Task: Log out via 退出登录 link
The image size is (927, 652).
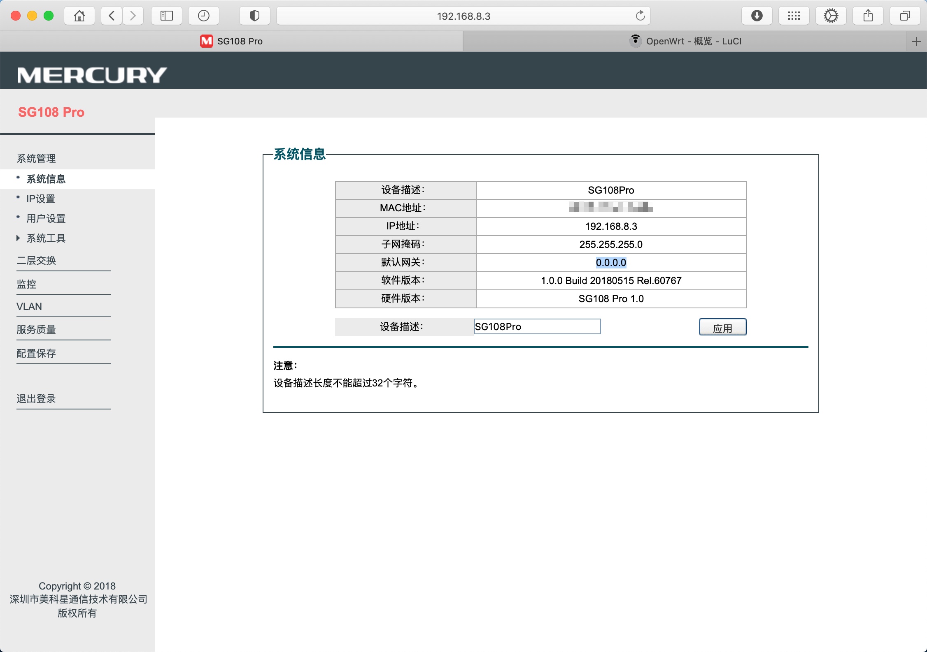Action: pyautogui.click(x=36, y=398)
